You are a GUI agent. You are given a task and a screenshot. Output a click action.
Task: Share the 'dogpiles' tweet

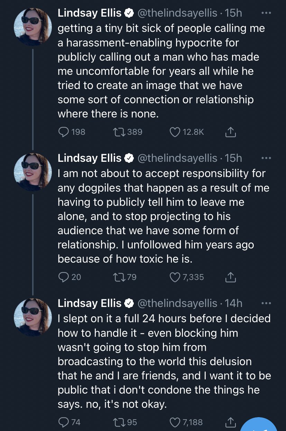pyautogui.click(x=231, y=277)
